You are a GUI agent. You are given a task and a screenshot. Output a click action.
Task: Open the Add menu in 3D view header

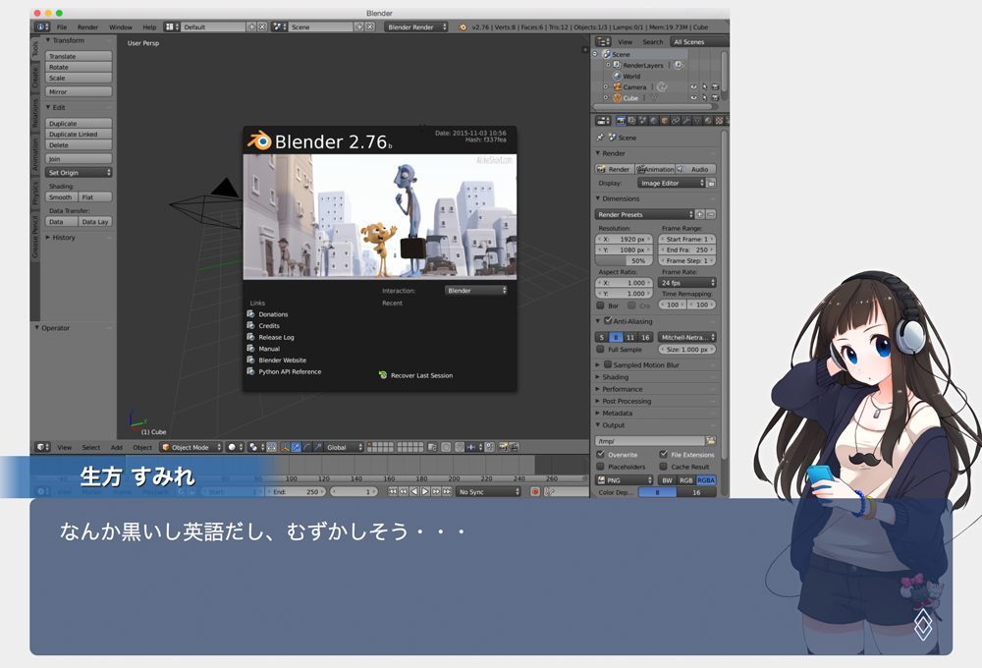[x=117, y=447]
